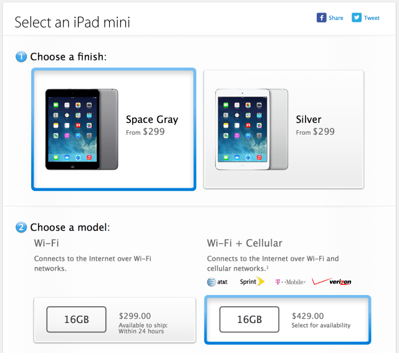
Task: Click the Twitter Tweet icon
Action: pos(357,17)
